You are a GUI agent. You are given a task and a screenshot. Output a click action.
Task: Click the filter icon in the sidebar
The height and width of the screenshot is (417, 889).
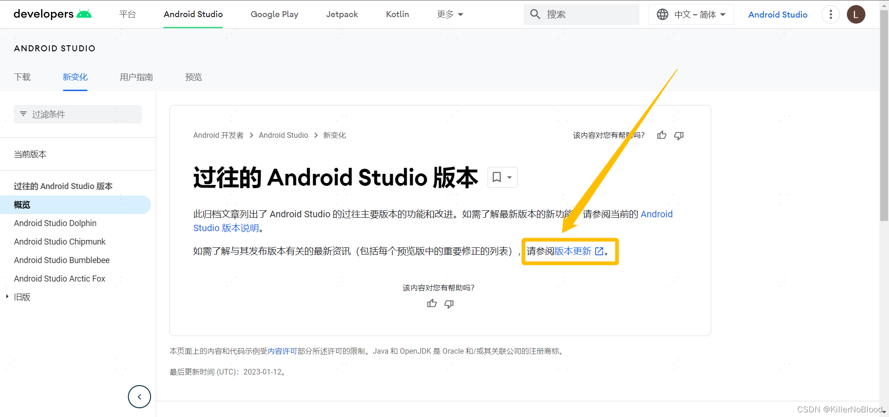[23, 114]
